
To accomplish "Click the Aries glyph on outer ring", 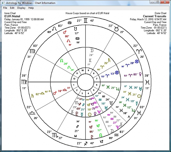I will 139,51.
